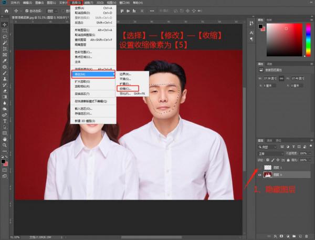Select the Rectangular Marquee tool

coord(4,31)
